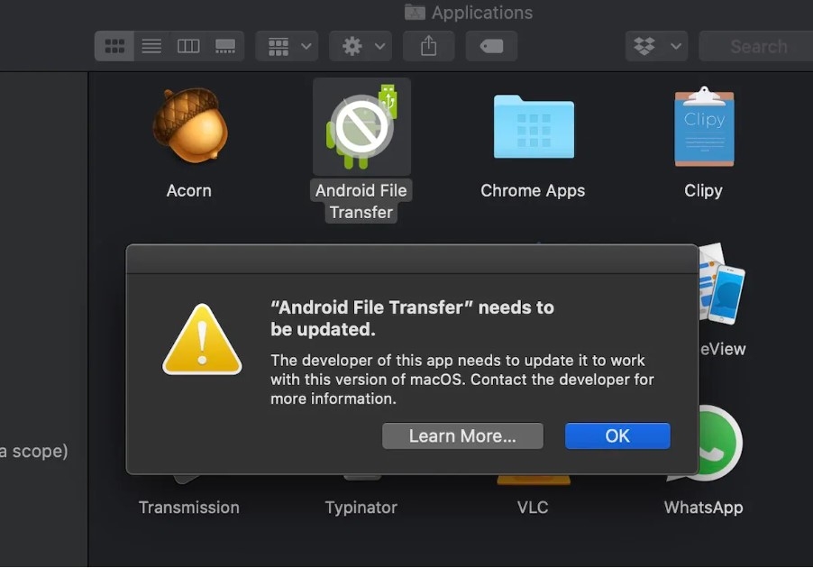Viewport: 813px width, 568px height.
Task: Click the Edit Tags toolbar button
Action: point(491,46)
